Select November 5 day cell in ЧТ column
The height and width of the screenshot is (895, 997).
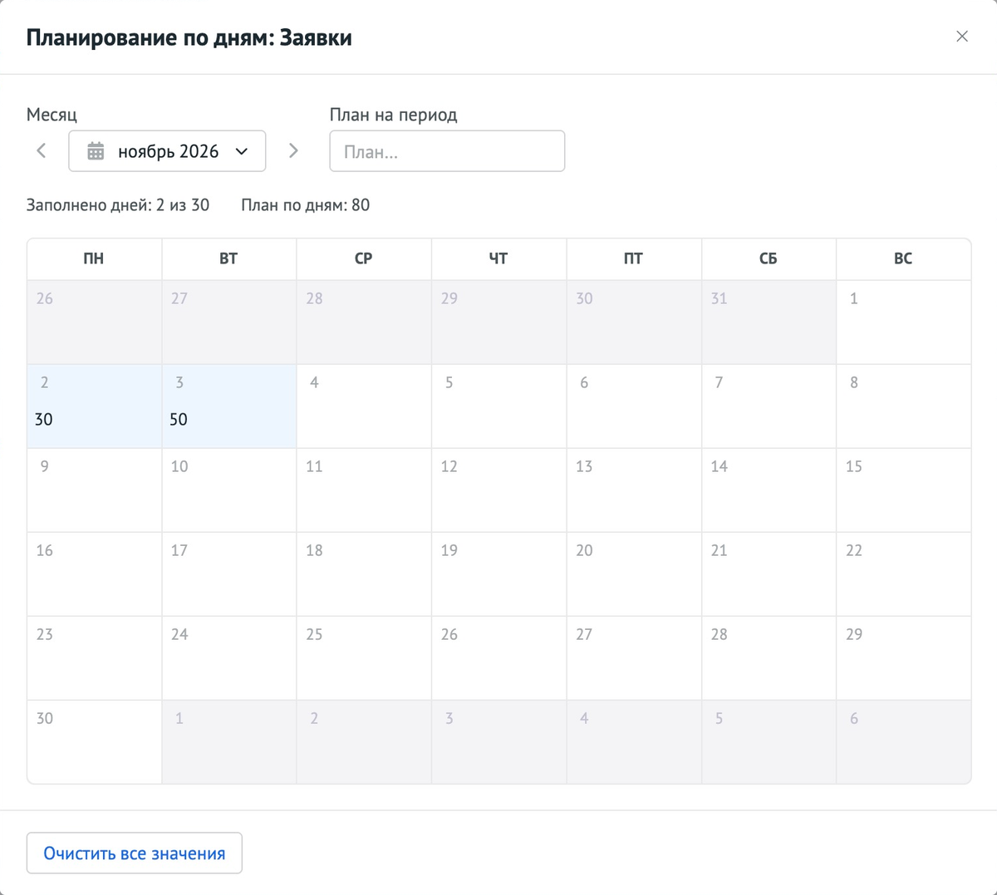(499, 406)
